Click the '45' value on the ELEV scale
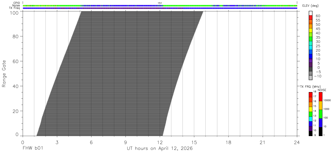334x154 pixels. (318, 29)
